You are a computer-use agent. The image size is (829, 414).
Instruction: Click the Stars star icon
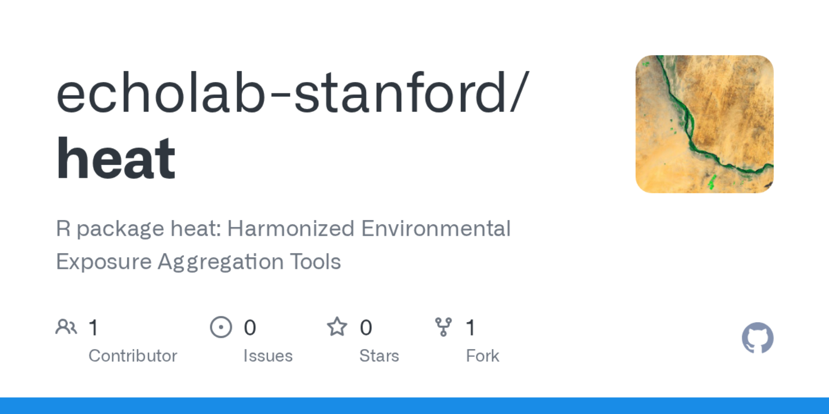337,327
